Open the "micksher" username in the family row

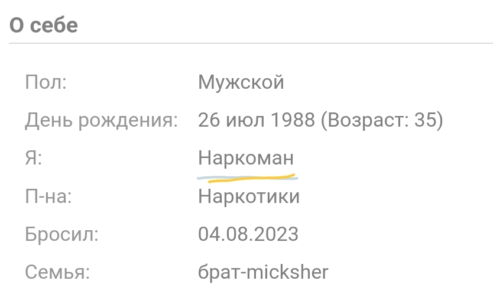point(287,272)
